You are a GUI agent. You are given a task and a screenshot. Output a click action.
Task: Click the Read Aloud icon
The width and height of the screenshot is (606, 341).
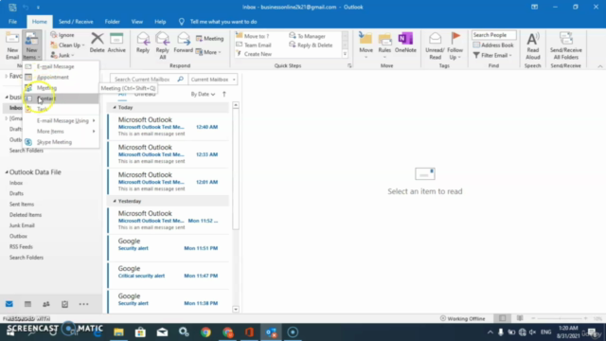tap(532, 45)
